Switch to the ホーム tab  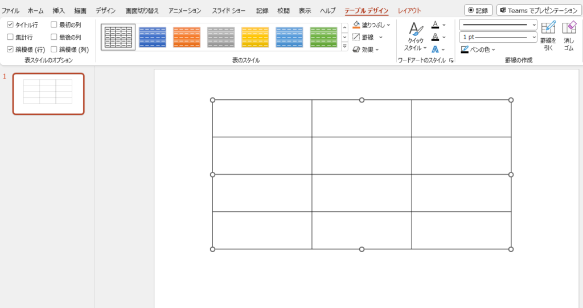point(36,11)
